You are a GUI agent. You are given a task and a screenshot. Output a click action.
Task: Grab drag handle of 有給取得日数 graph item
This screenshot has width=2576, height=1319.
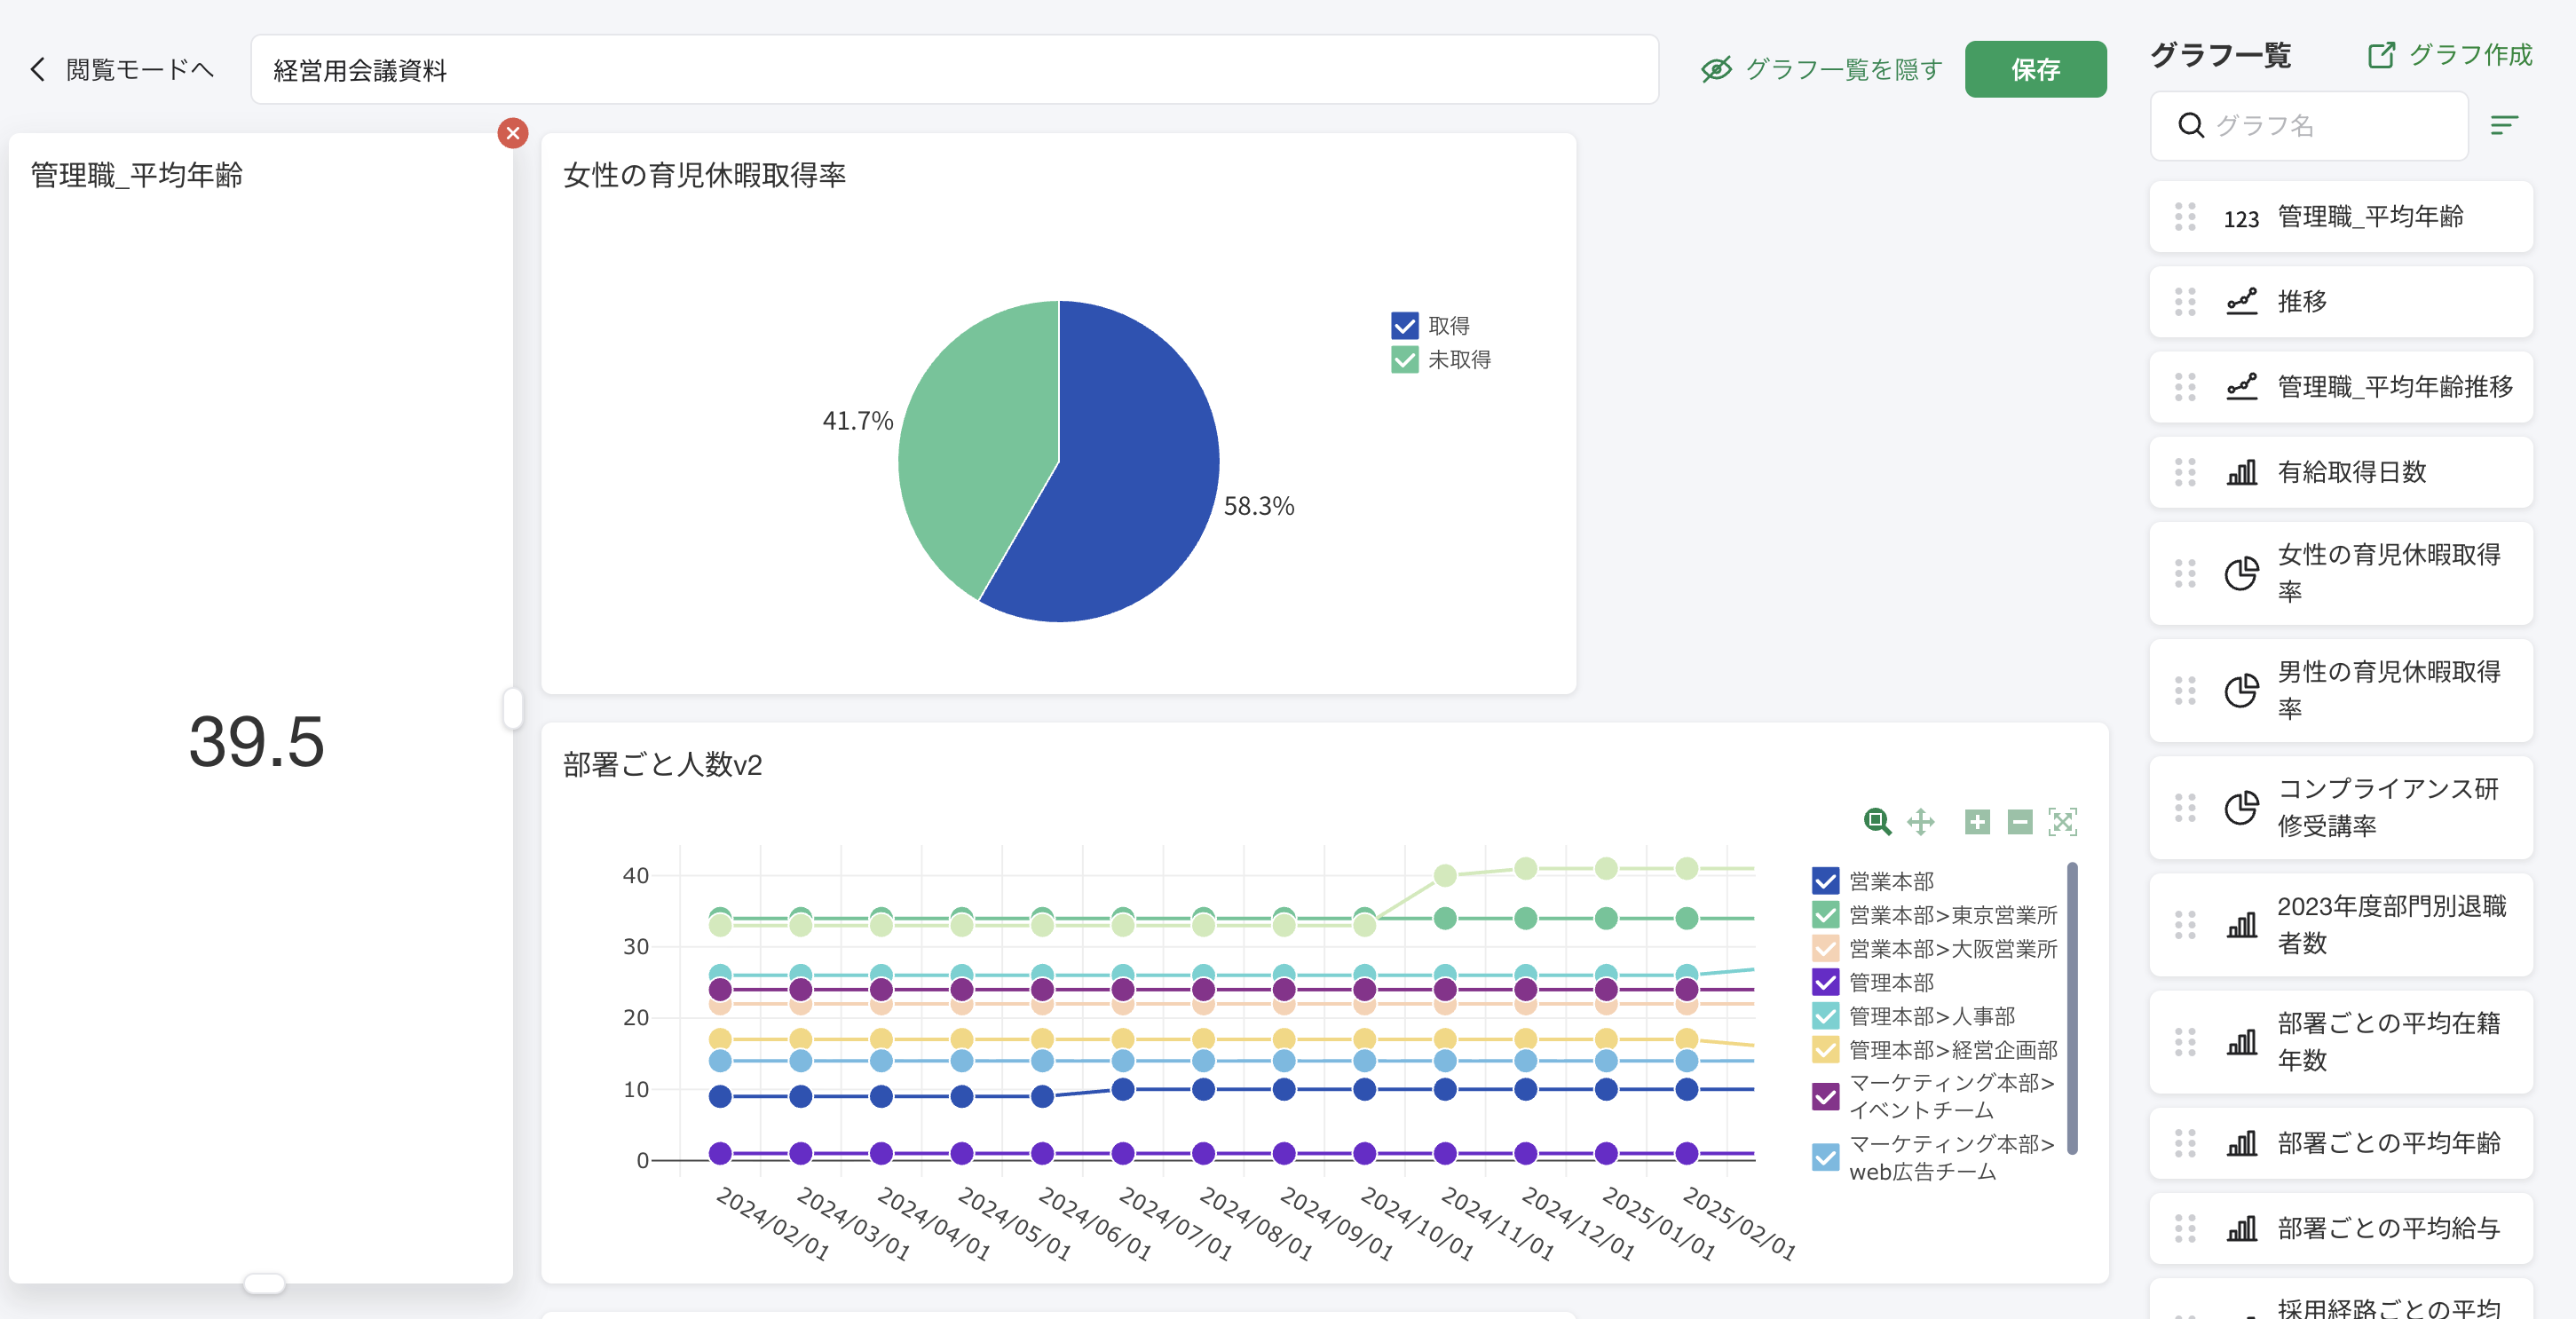tap(2185, 472)
